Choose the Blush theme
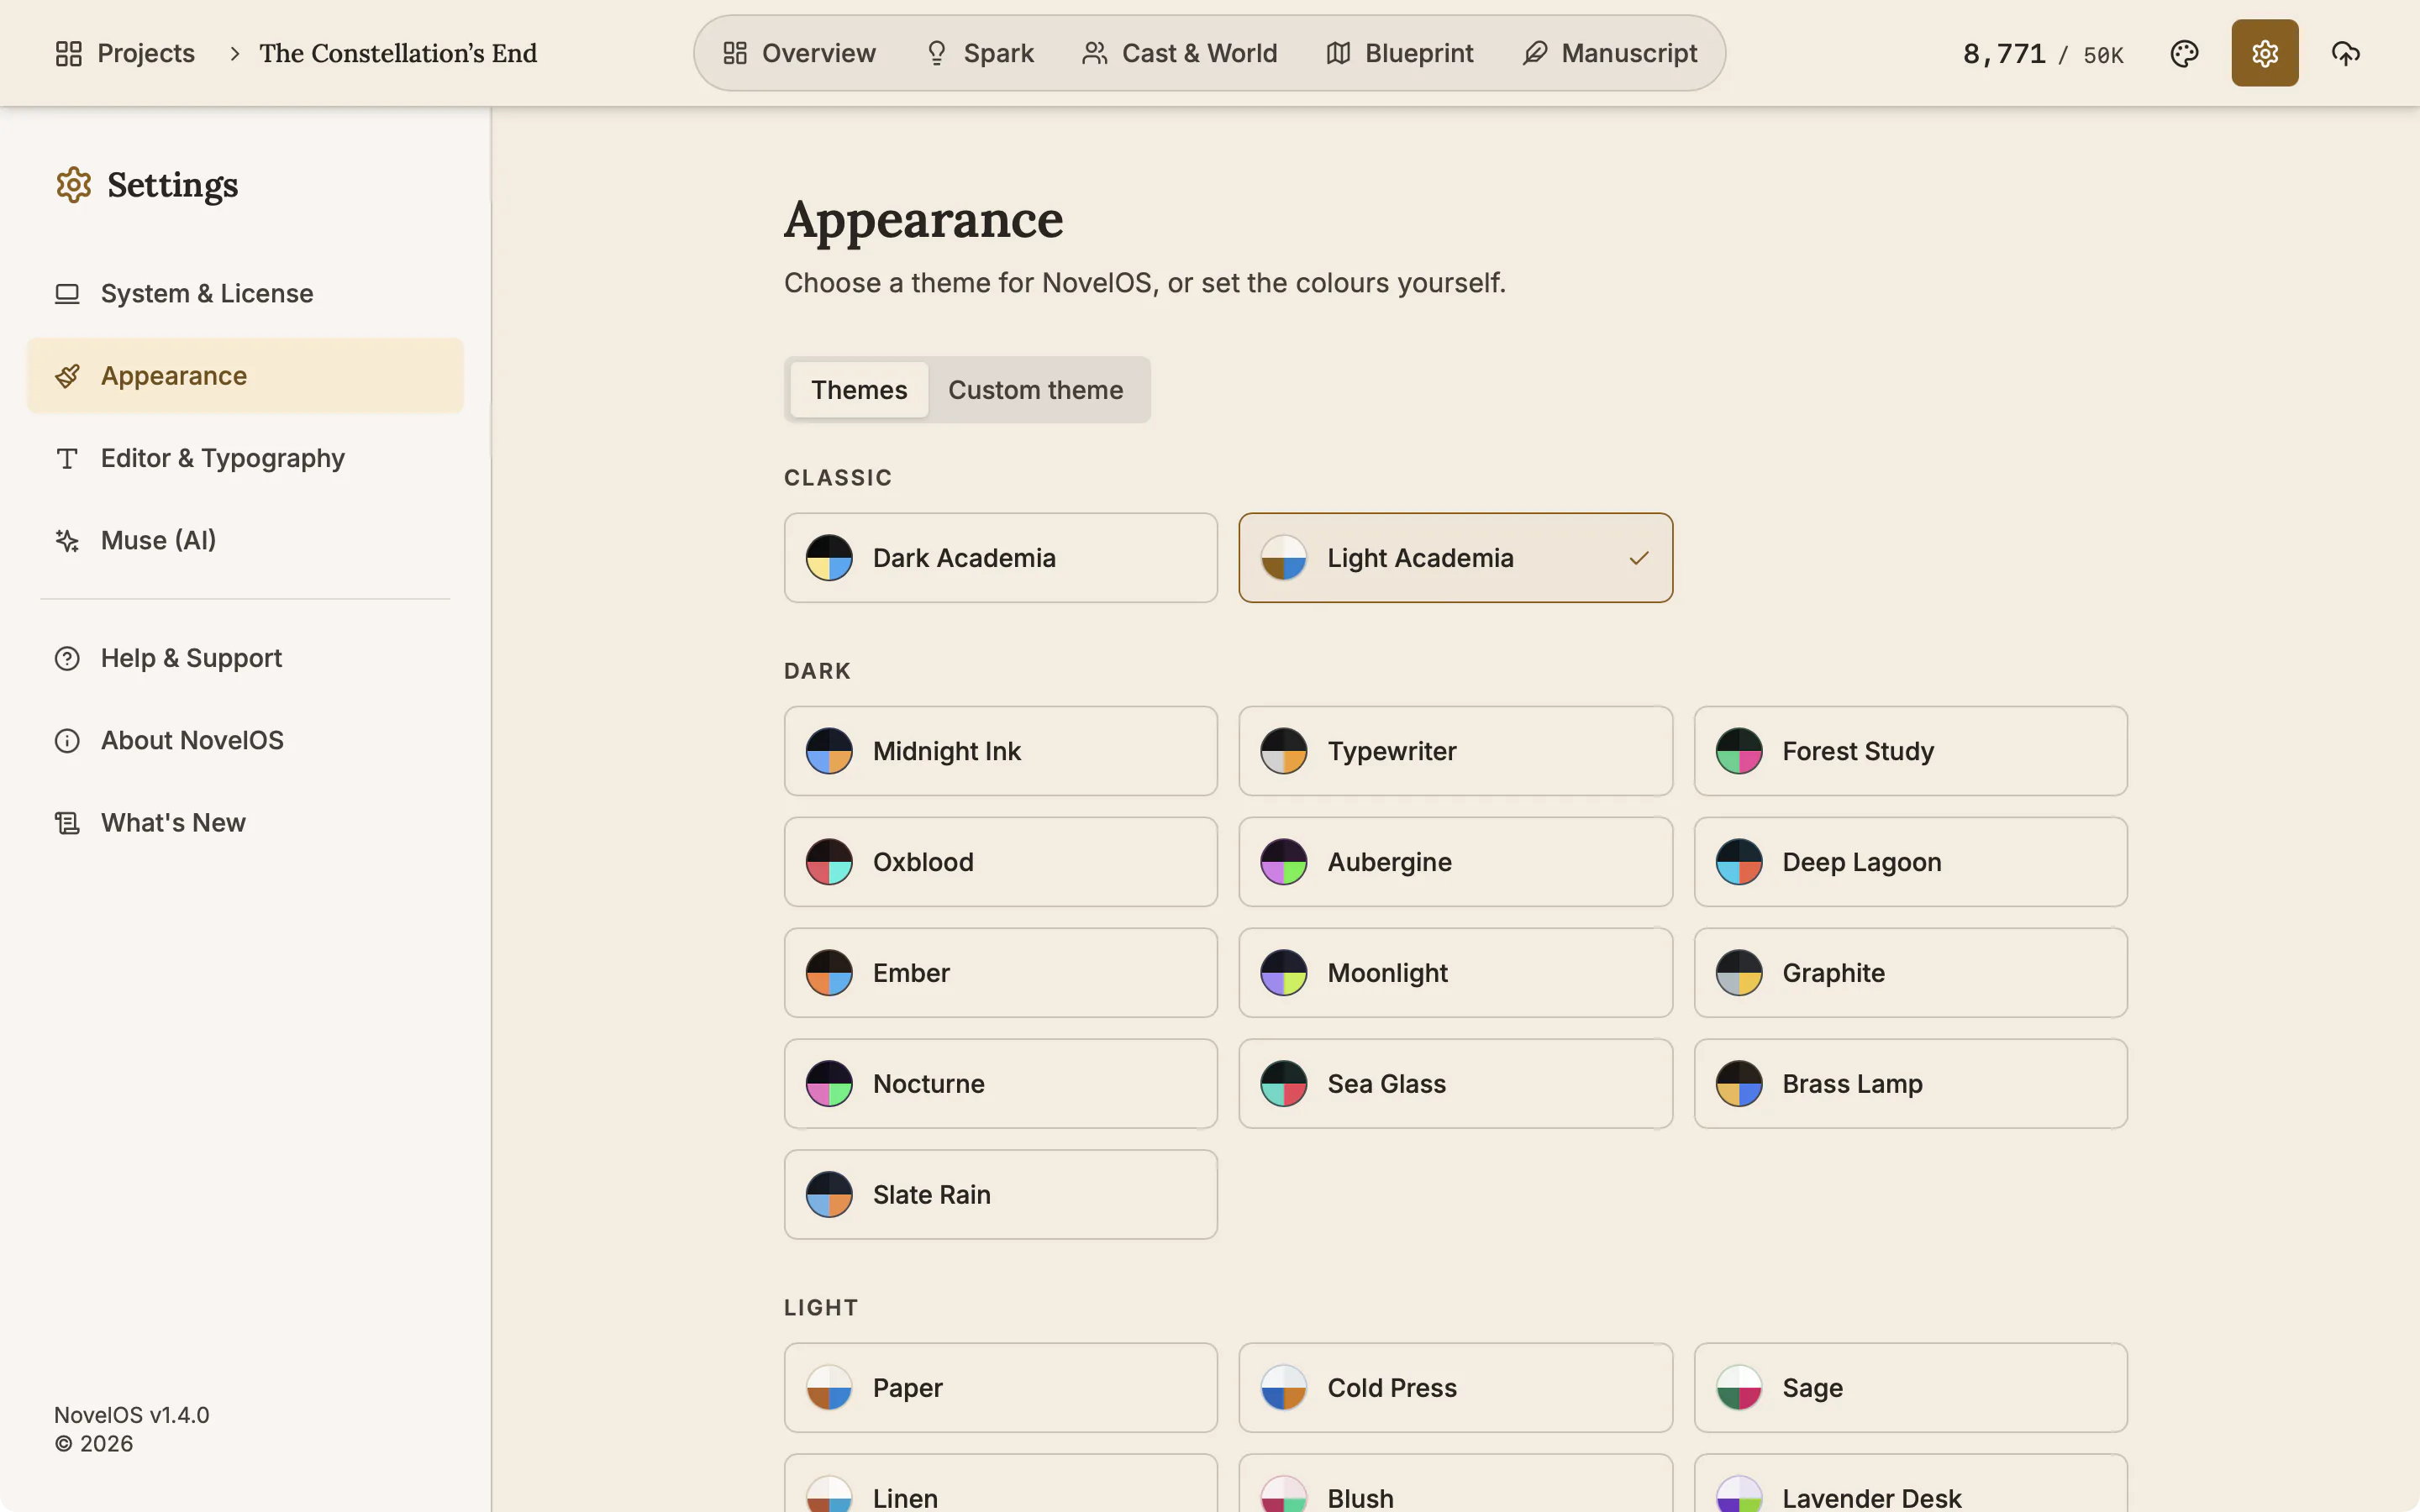The height and width of the screenshot is (1512, 2420). tap(1455, 1484)
